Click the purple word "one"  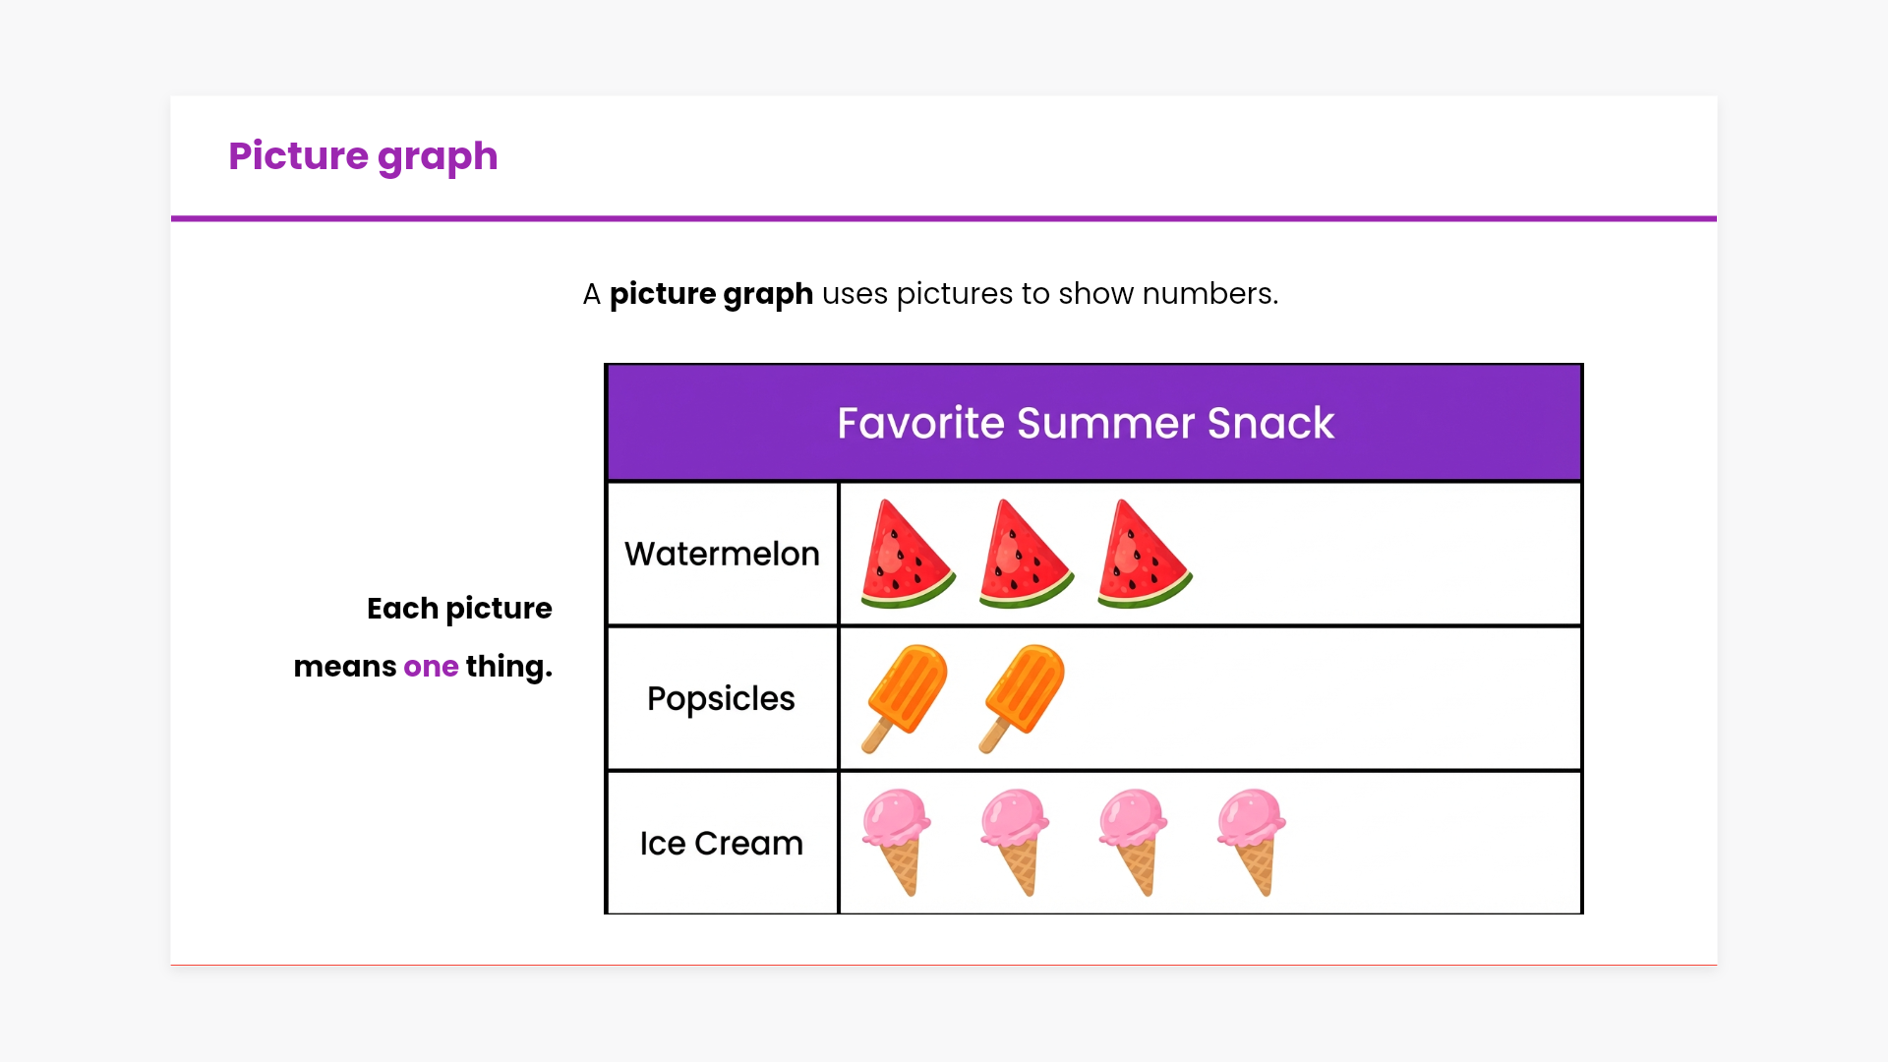431,667
